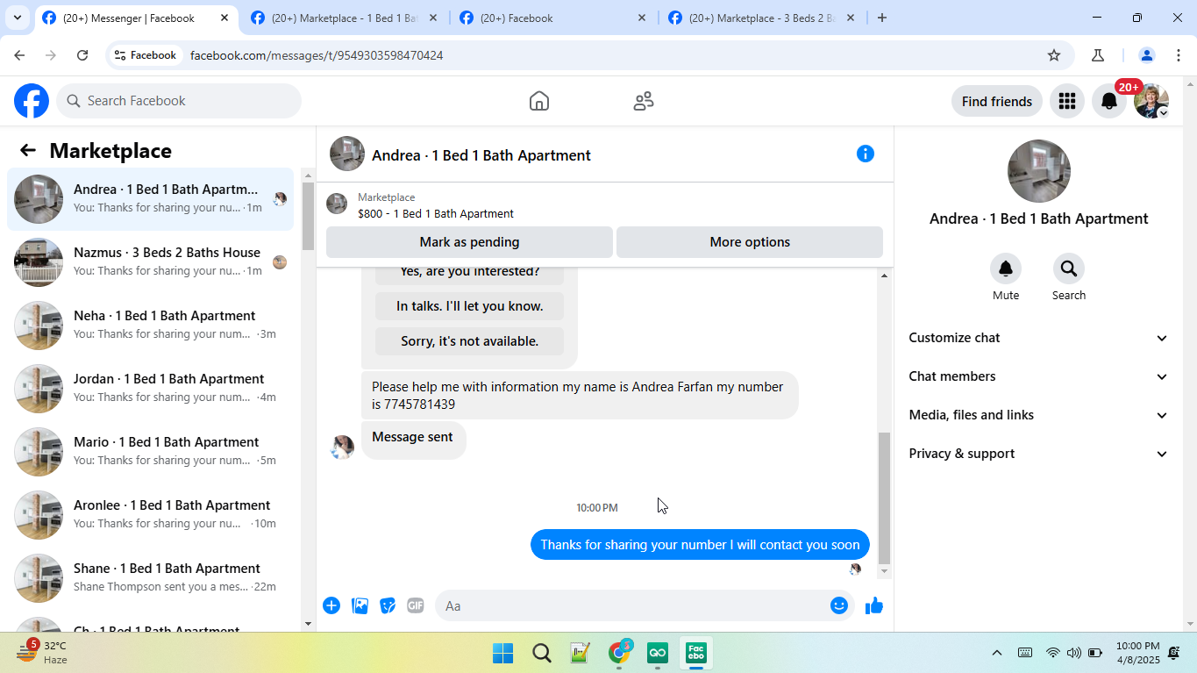
Task: Click the browser address bar URL
Action: click(x=317, y=55)
